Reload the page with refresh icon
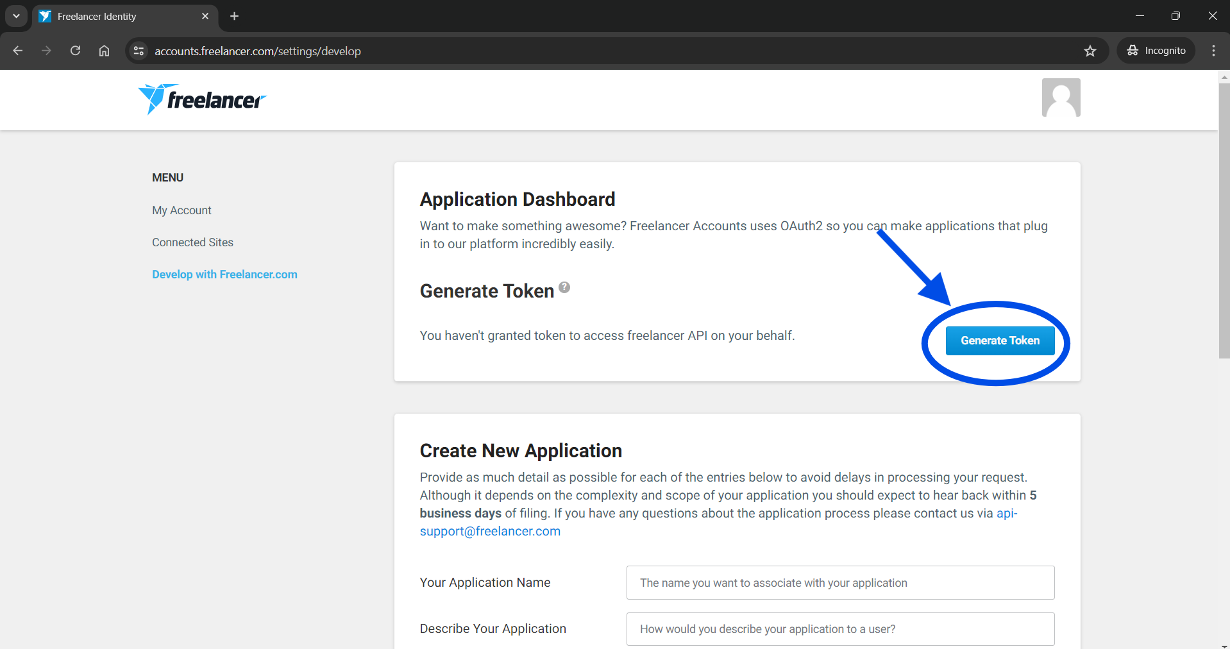The height and width of the screenshot is (649, 1230). coord(75,51)
